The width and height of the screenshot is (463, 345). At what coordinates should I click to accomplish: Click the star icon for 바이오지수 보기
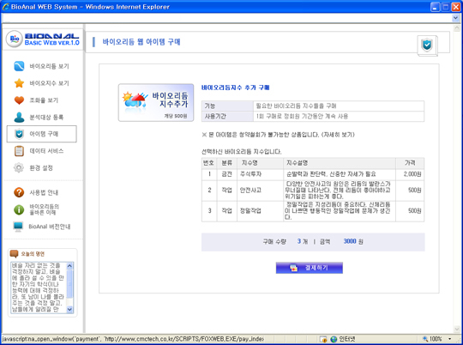(x=19, y=83)
